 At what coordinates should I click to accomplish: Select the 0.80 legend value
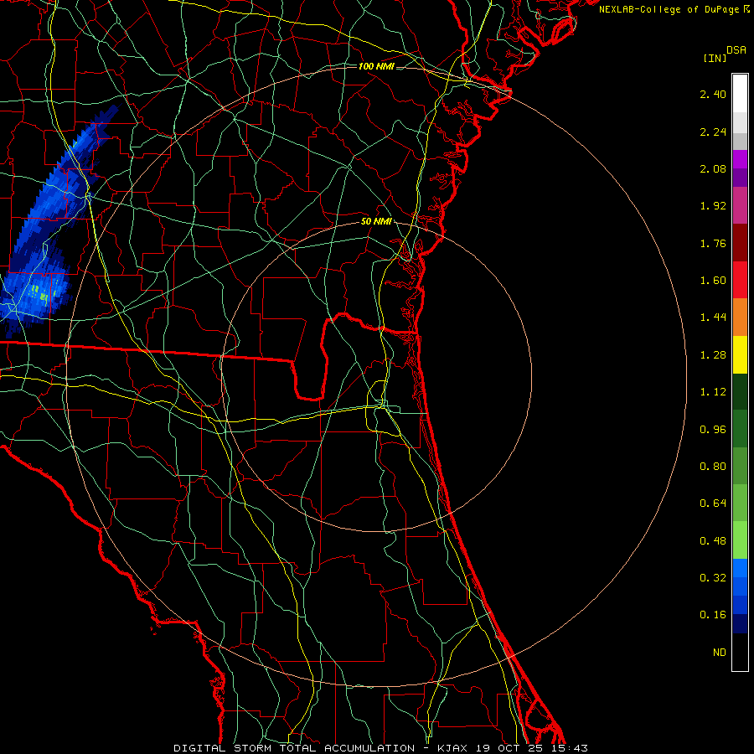point(713,467)
